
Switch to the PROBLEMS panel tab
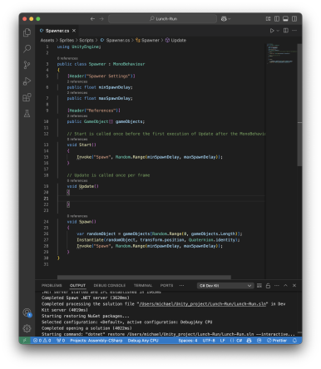[x=52, y=286]
